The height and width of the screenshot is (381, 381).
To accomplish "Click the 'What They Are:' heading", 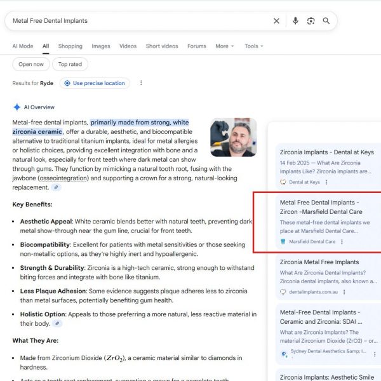I will [x=36, y=340].
